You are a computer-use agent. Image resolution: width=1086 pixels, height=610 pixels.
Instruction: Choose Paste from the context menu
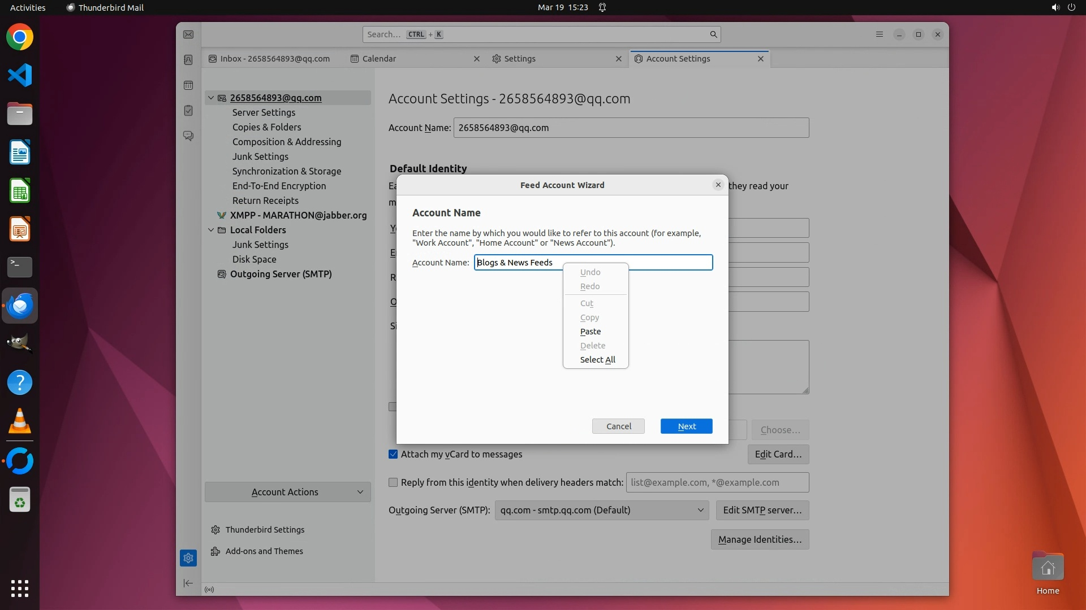pyautogui.click(x=590, y=332)
